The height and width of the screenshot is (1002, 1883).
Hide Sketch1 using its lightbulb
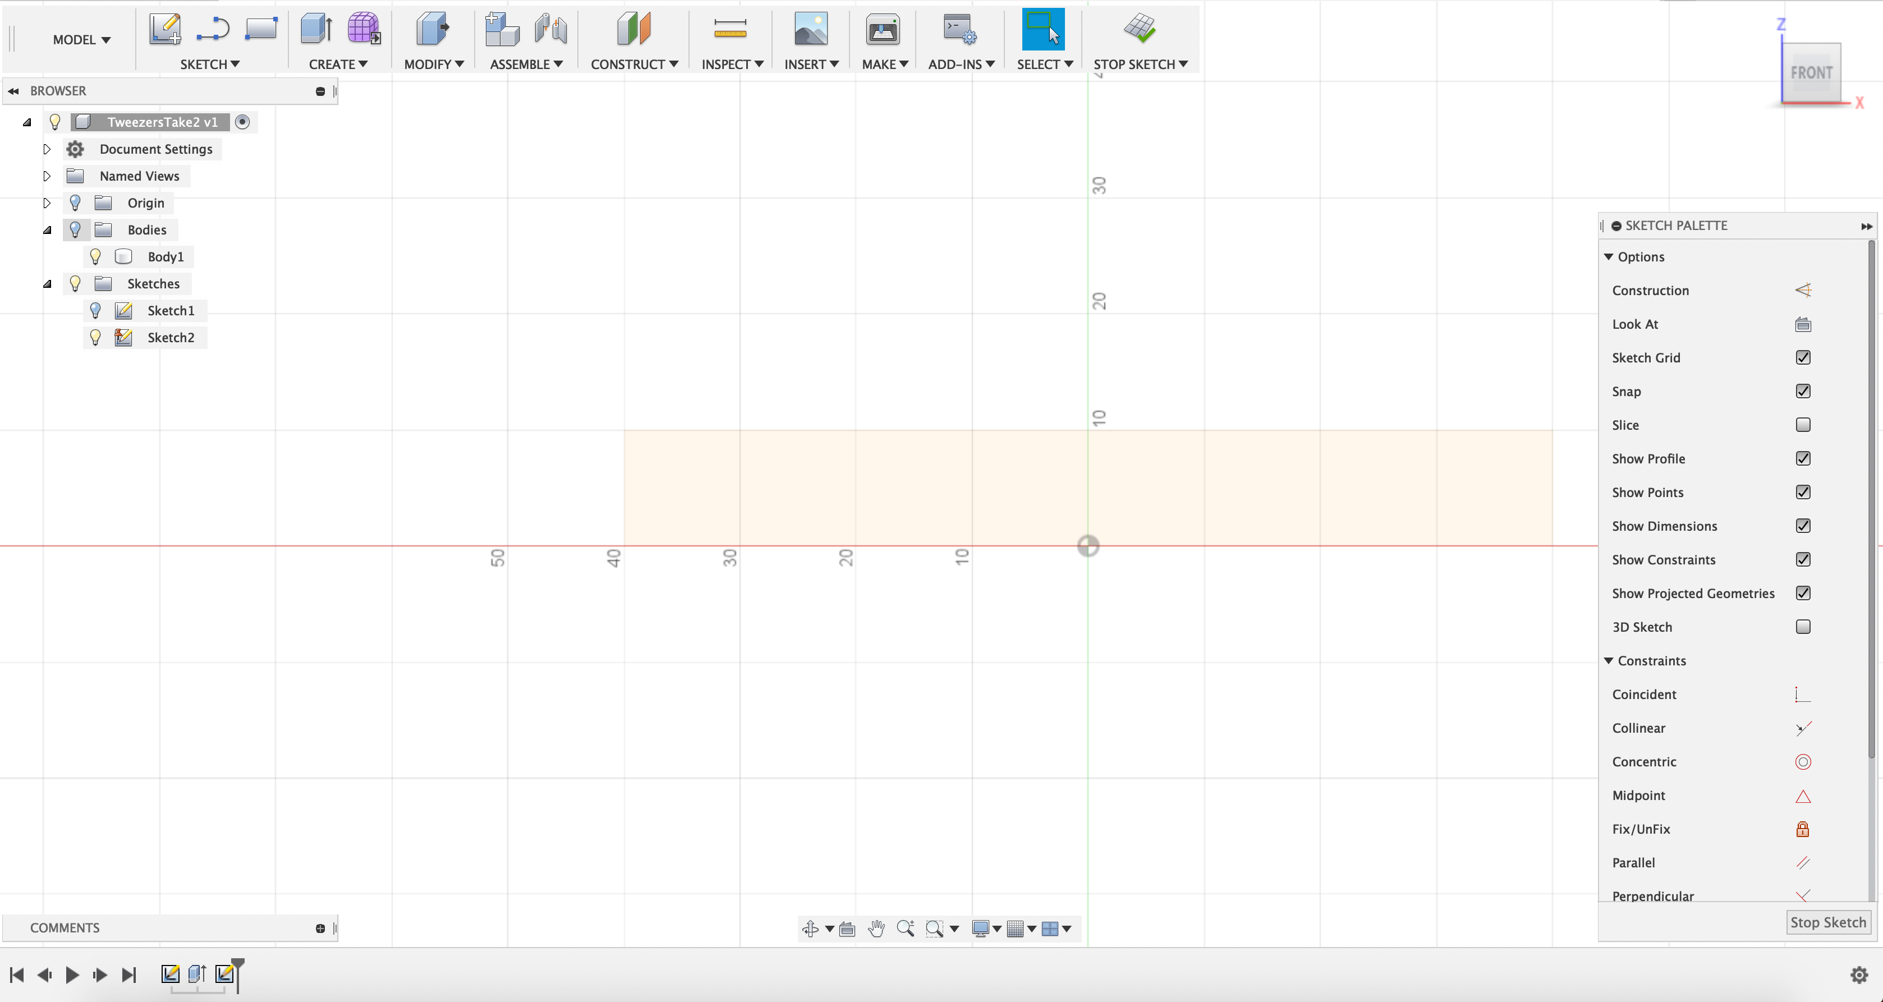(x=95, y=311)
